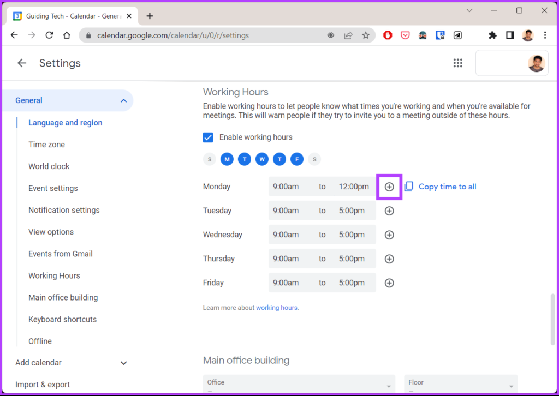Open a new browser tab
559x396 pixels.
[150, 16]
